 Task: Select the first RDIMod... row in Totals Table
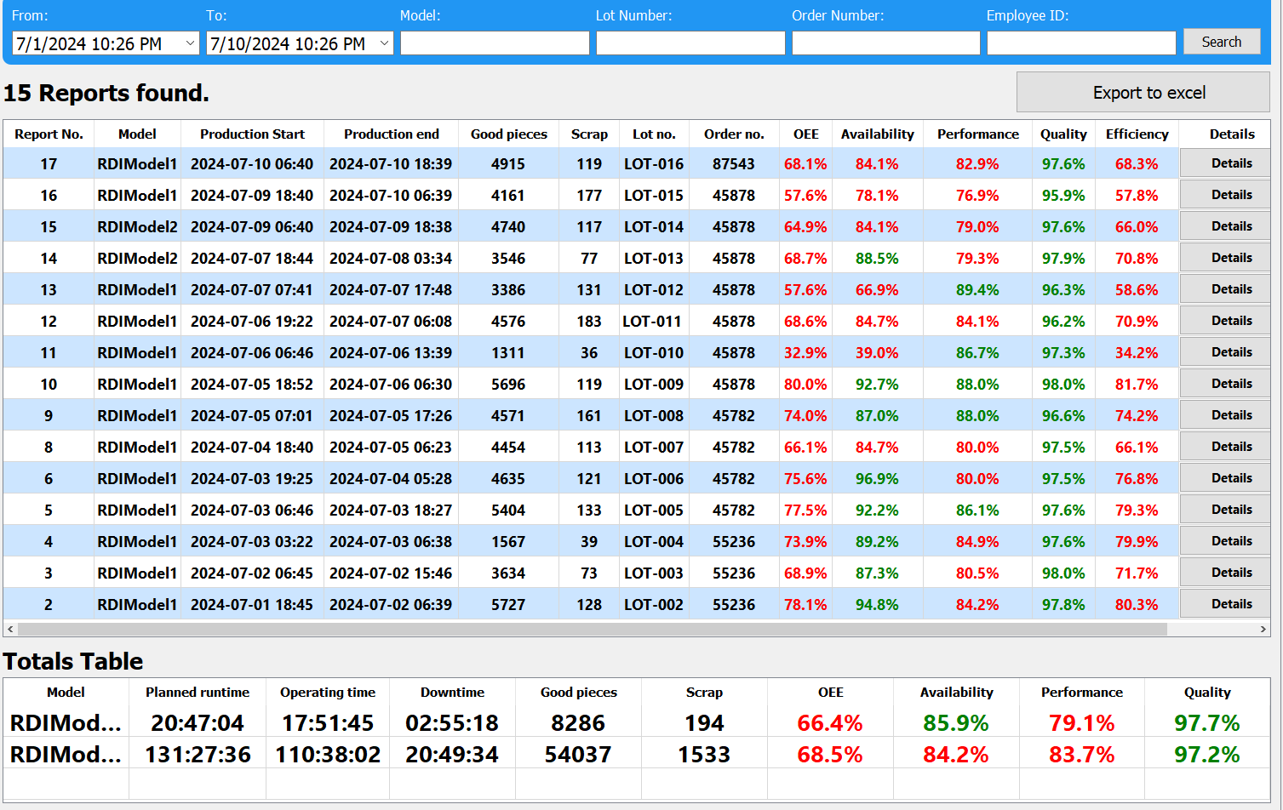(x=66, y=723)
